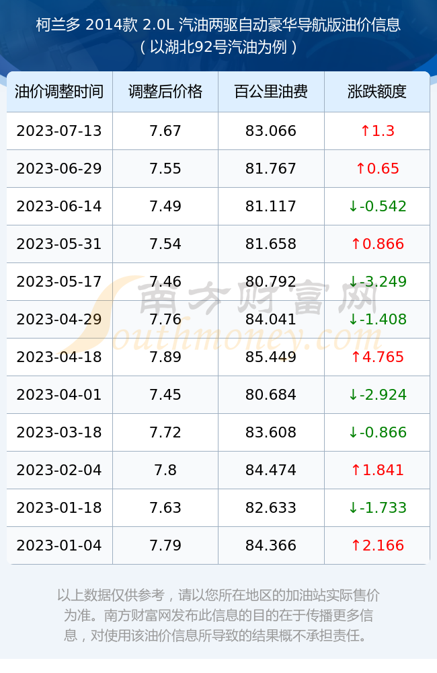Click the fuel cost 84.474 cell
437x673 pixels.
point(271,470)
